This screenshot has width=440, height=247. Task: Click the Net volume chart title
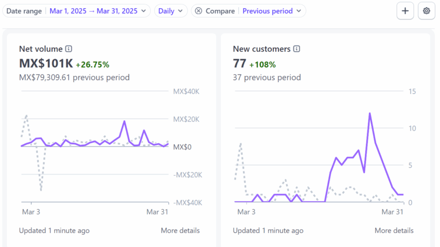coord(41,49)
